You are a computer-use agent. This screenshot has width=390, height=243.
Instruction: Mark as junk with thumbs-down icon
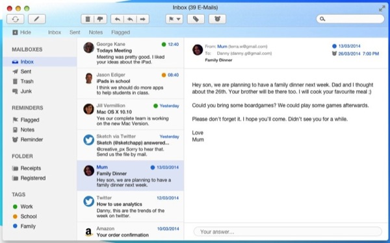(100, 19)
